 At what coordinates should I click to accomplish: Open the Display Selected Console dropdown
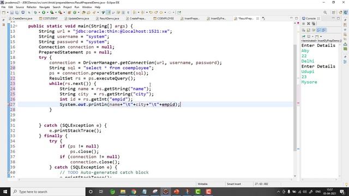tap(312, 36)
